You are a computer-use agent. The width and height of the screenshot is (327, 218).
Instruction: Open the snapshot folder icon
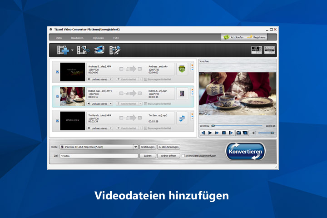(x=245, y=133)
